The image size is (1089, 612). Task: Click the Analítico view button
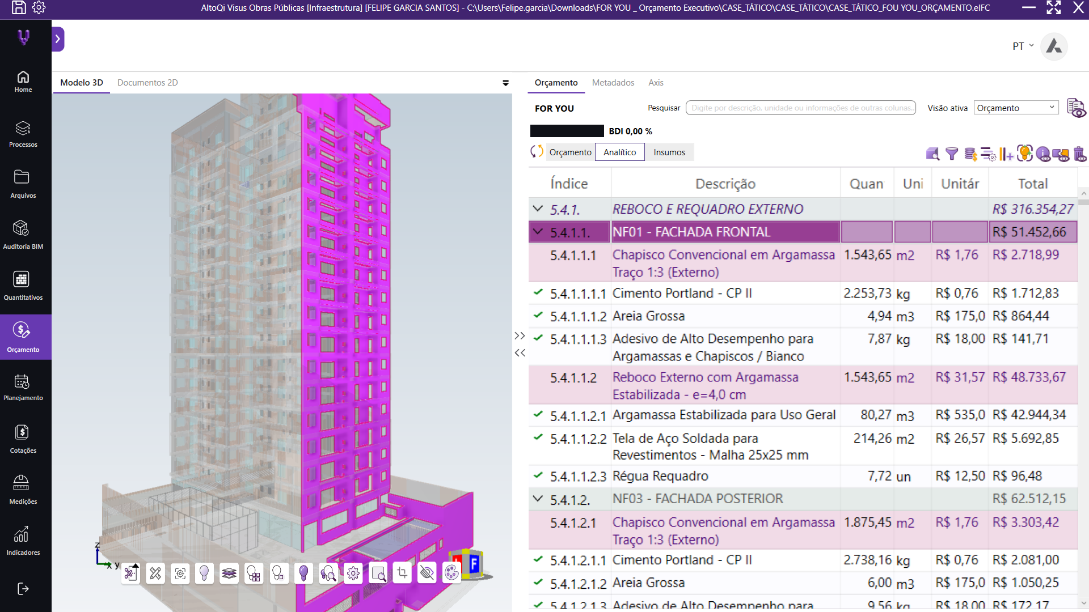[x=620, y=152]
